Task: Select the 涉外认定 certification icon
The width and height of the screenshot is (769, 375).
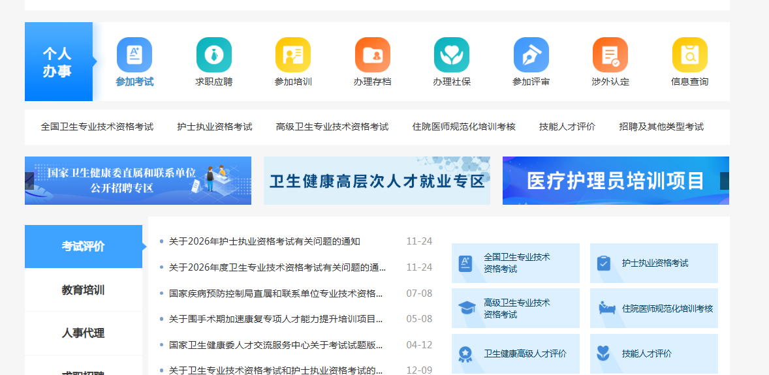Action: [x=610, y=55]
